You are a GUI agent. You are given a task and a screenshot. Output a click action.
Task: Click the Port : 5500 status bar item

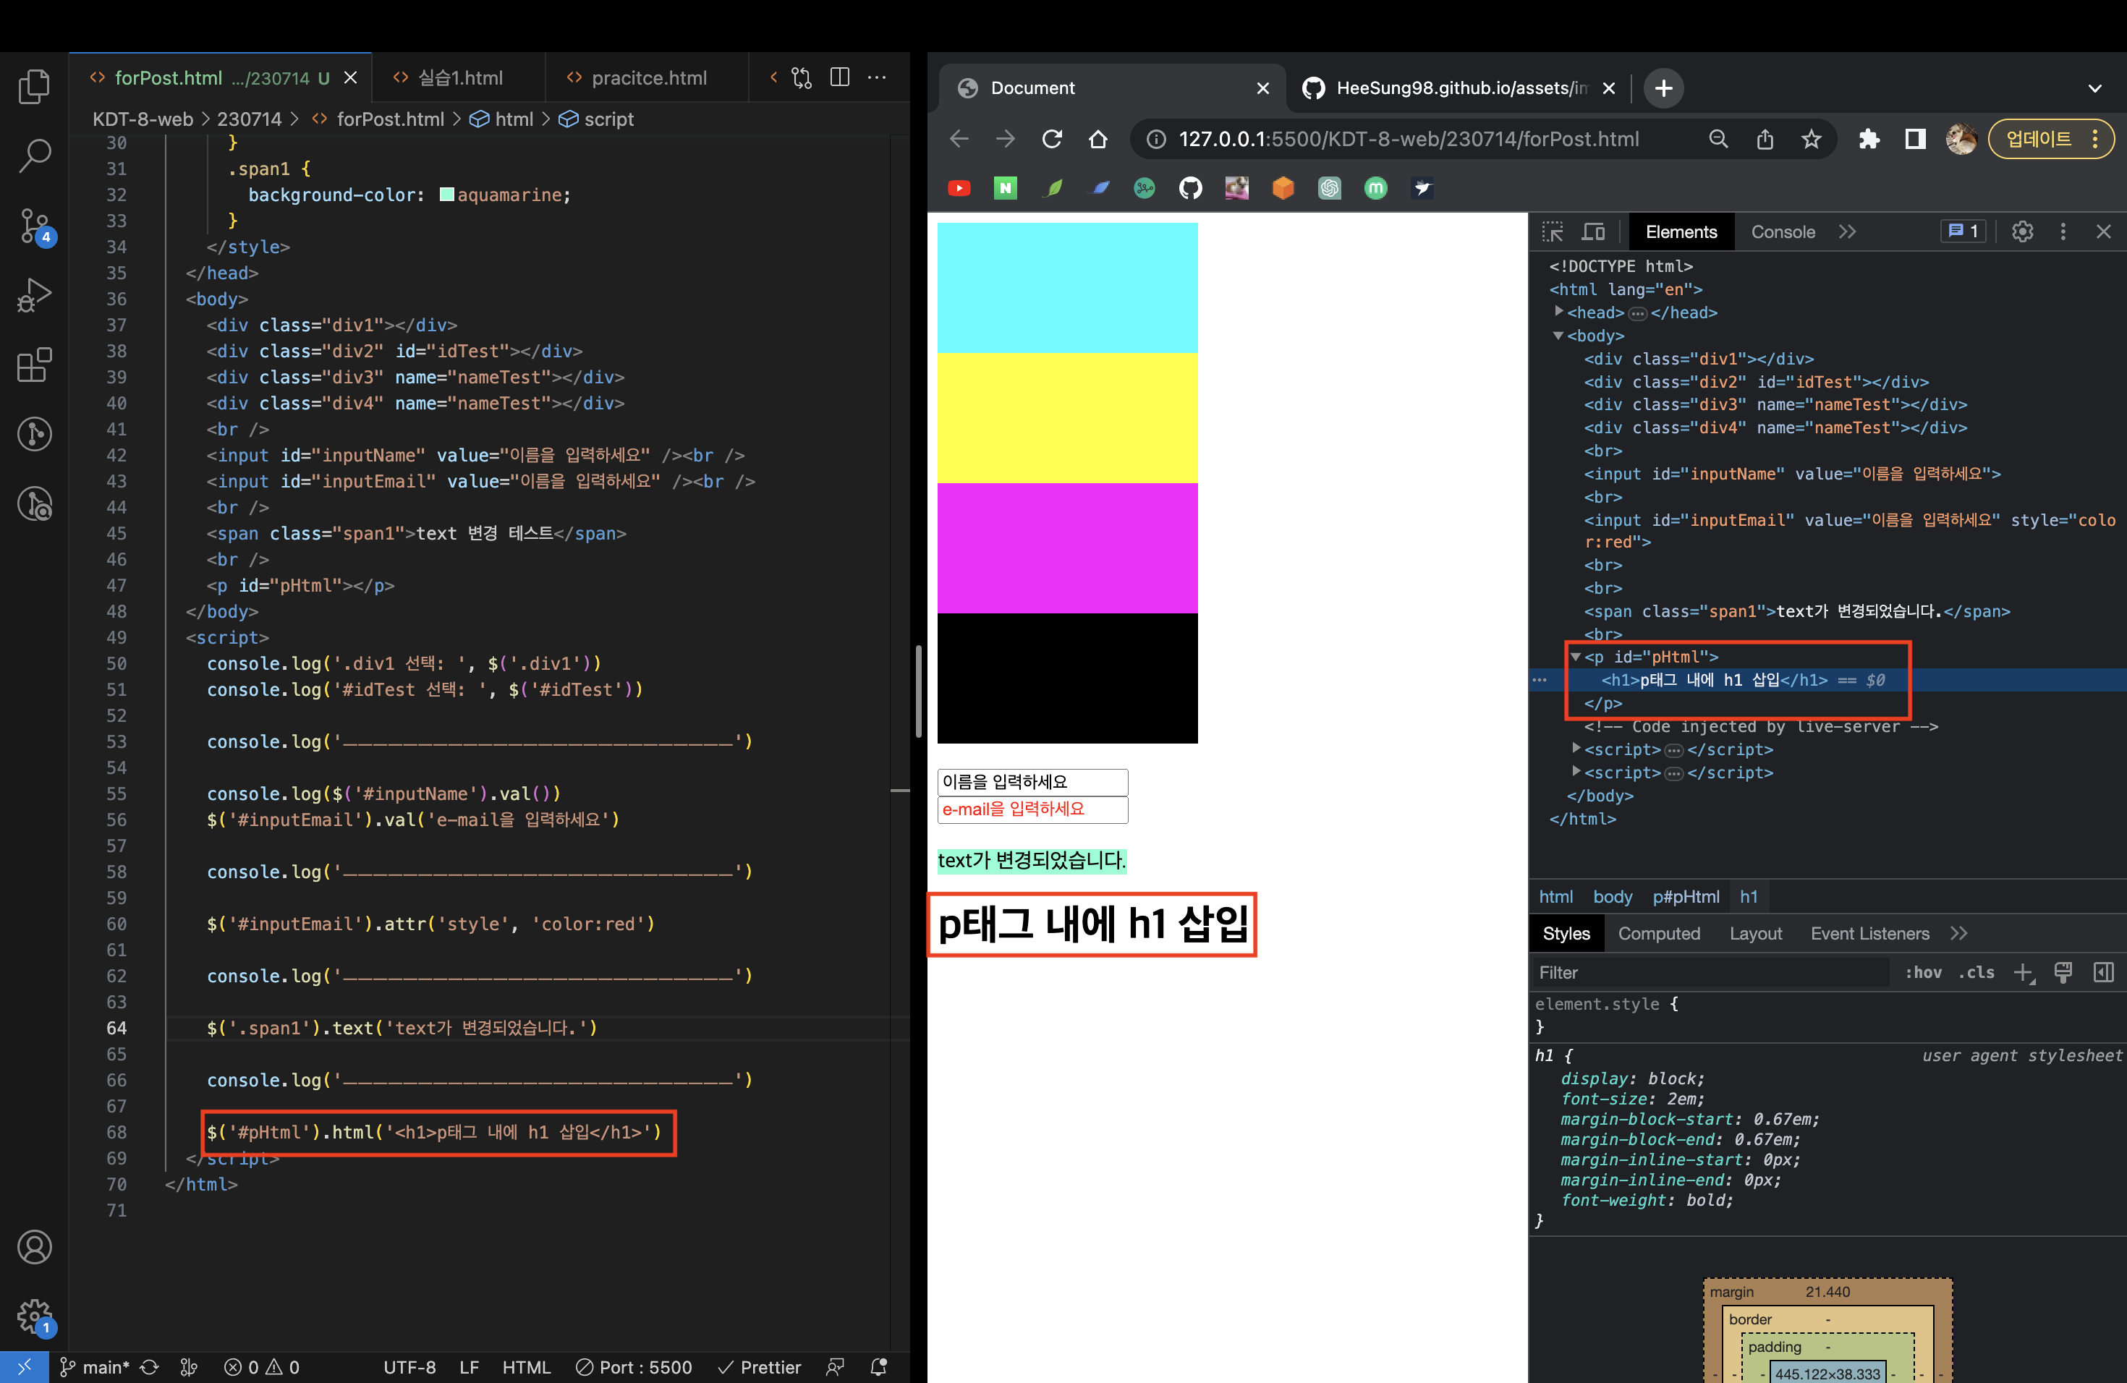[634, 1367]
